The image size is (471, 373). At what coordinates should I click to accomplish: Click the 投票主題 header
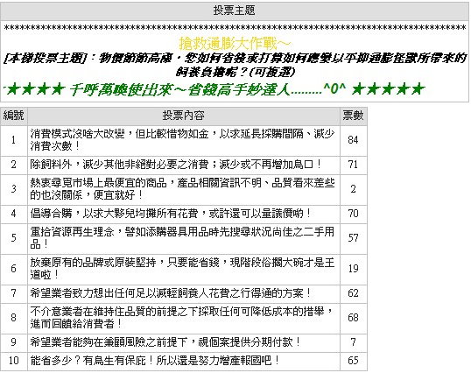tap(234, 11)
